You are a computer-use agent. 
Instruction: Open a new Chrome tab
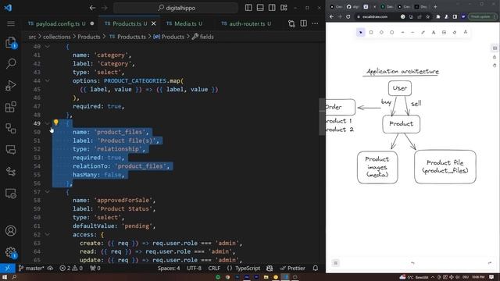[435, 6]
